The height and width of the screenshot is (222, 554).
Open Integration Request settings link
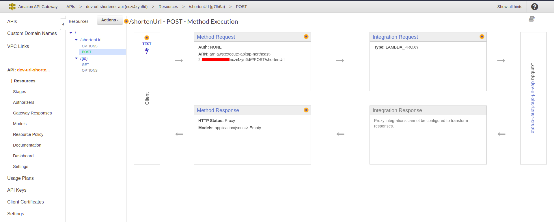395,37
